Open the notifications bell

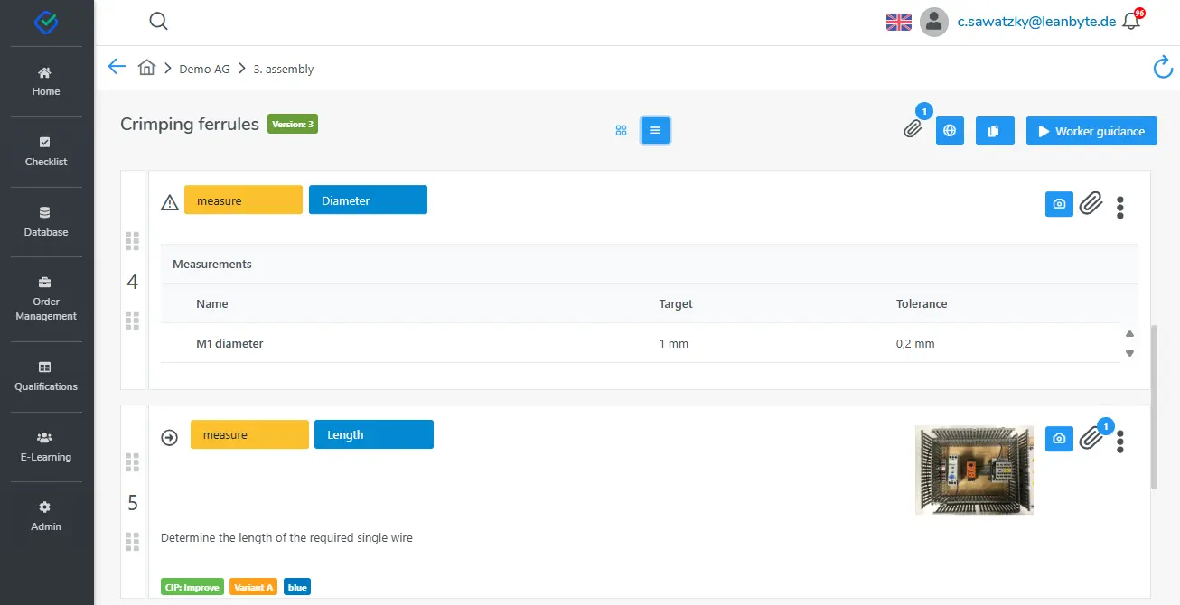pyautogui.click(x=1131, y=22)
